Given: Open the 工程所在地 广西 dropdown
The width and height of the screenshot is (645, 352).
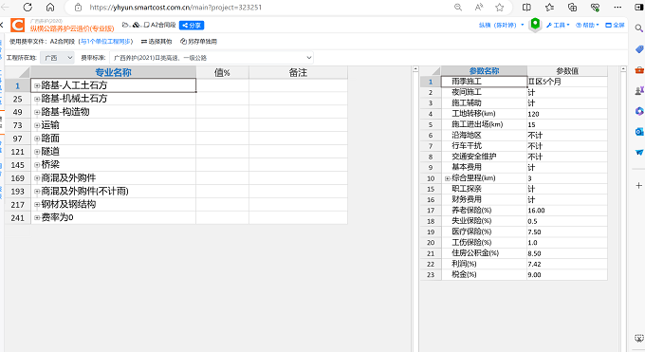Looking at the screenshot, I should click(57, 58).
